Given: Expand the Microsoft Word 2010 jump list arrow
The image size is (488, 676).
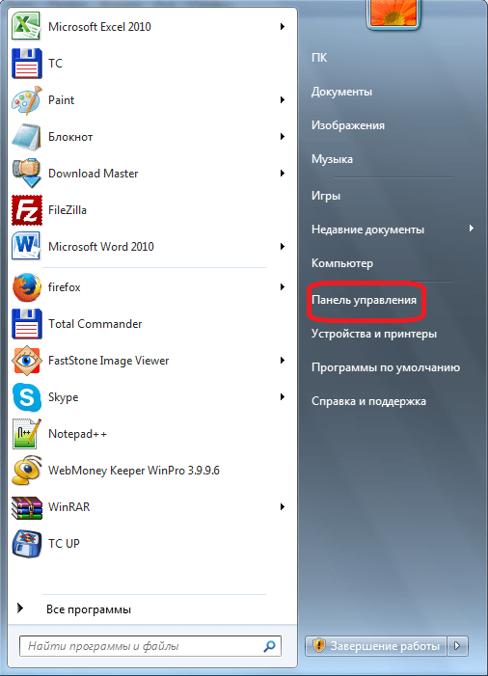Looking at the screenshot, I should (283, 247).
